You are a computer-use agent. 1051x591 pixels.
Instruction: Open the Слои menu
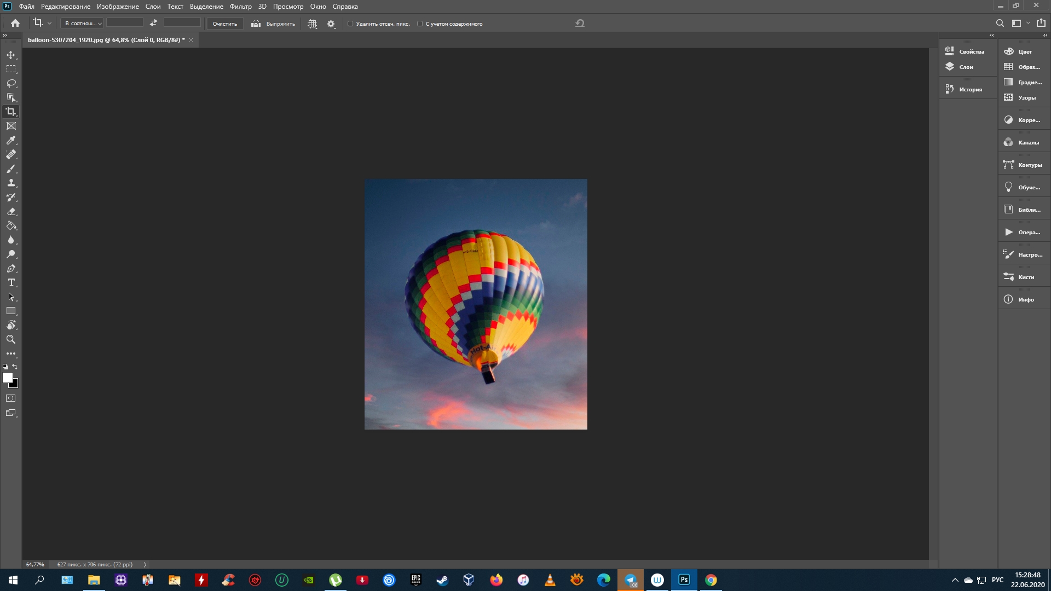click(153, 7)
